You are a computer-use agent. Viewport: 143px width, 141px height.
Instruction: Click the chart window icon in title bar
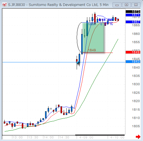pyautogui.click(x=5, y=5)
